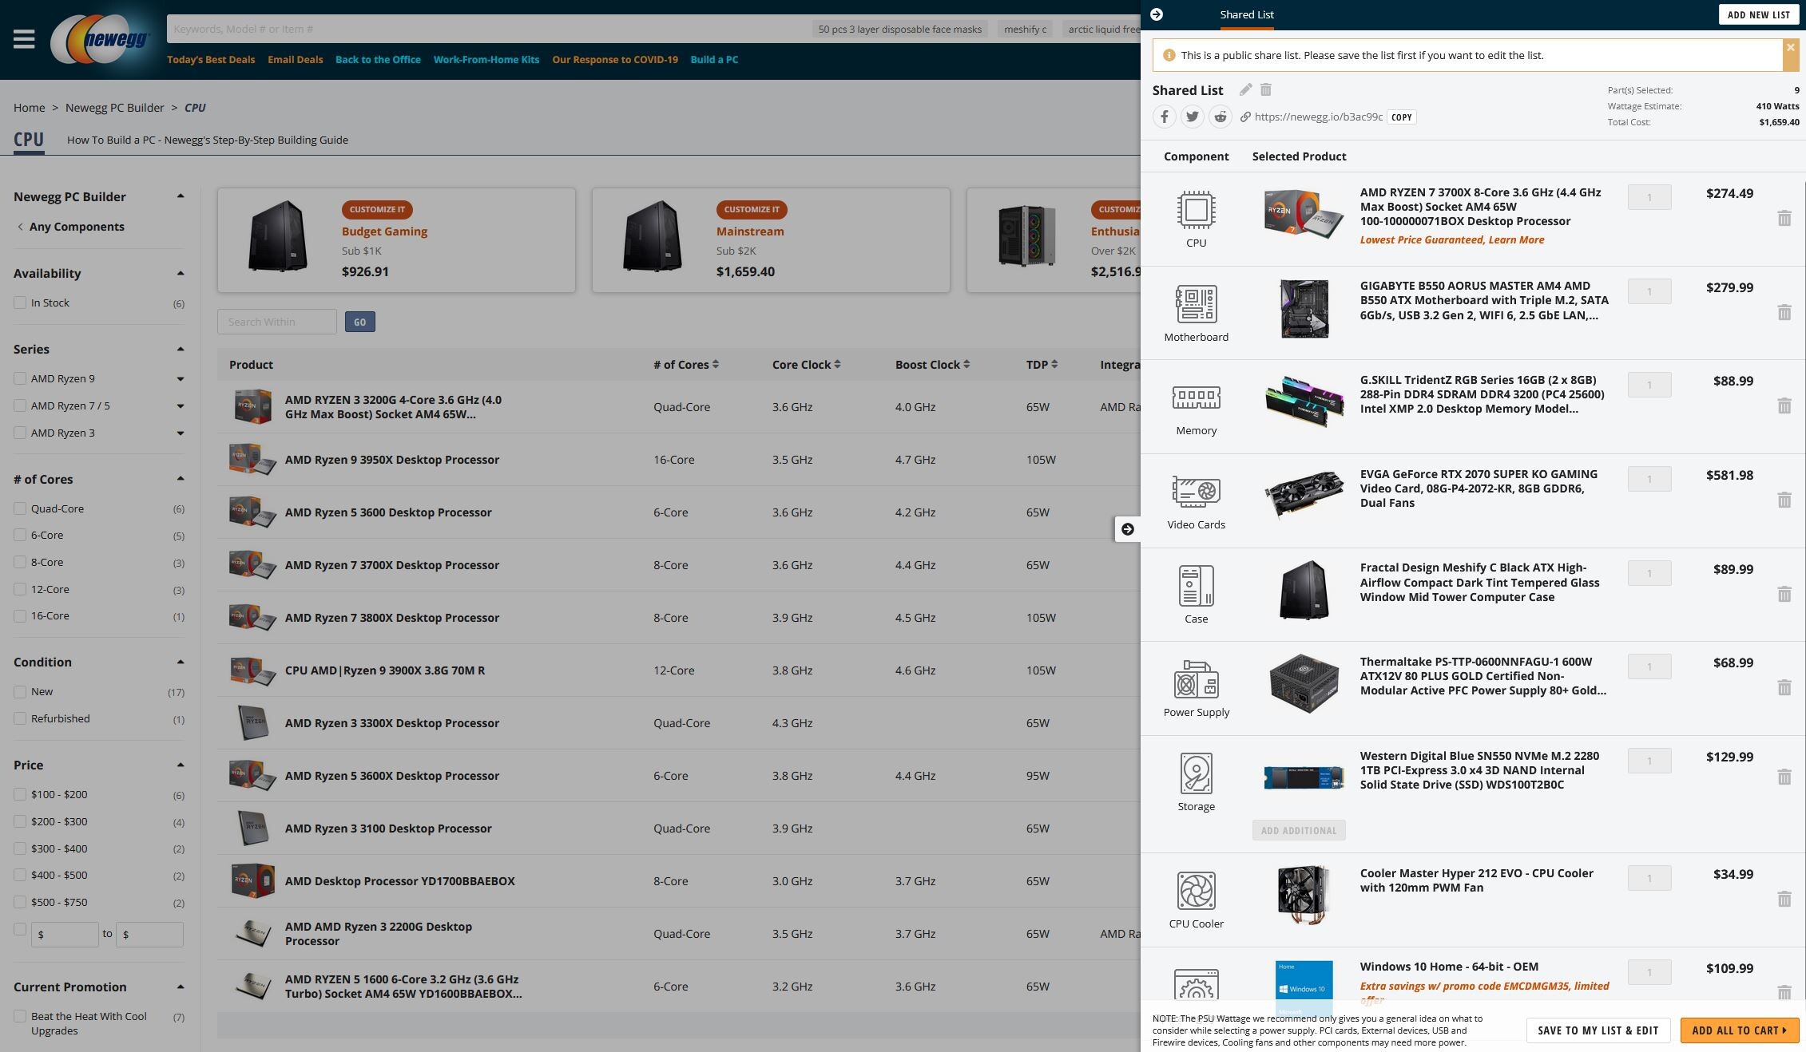Share the list on Twitter
1806x1052 pixels.
(1192, 117)
